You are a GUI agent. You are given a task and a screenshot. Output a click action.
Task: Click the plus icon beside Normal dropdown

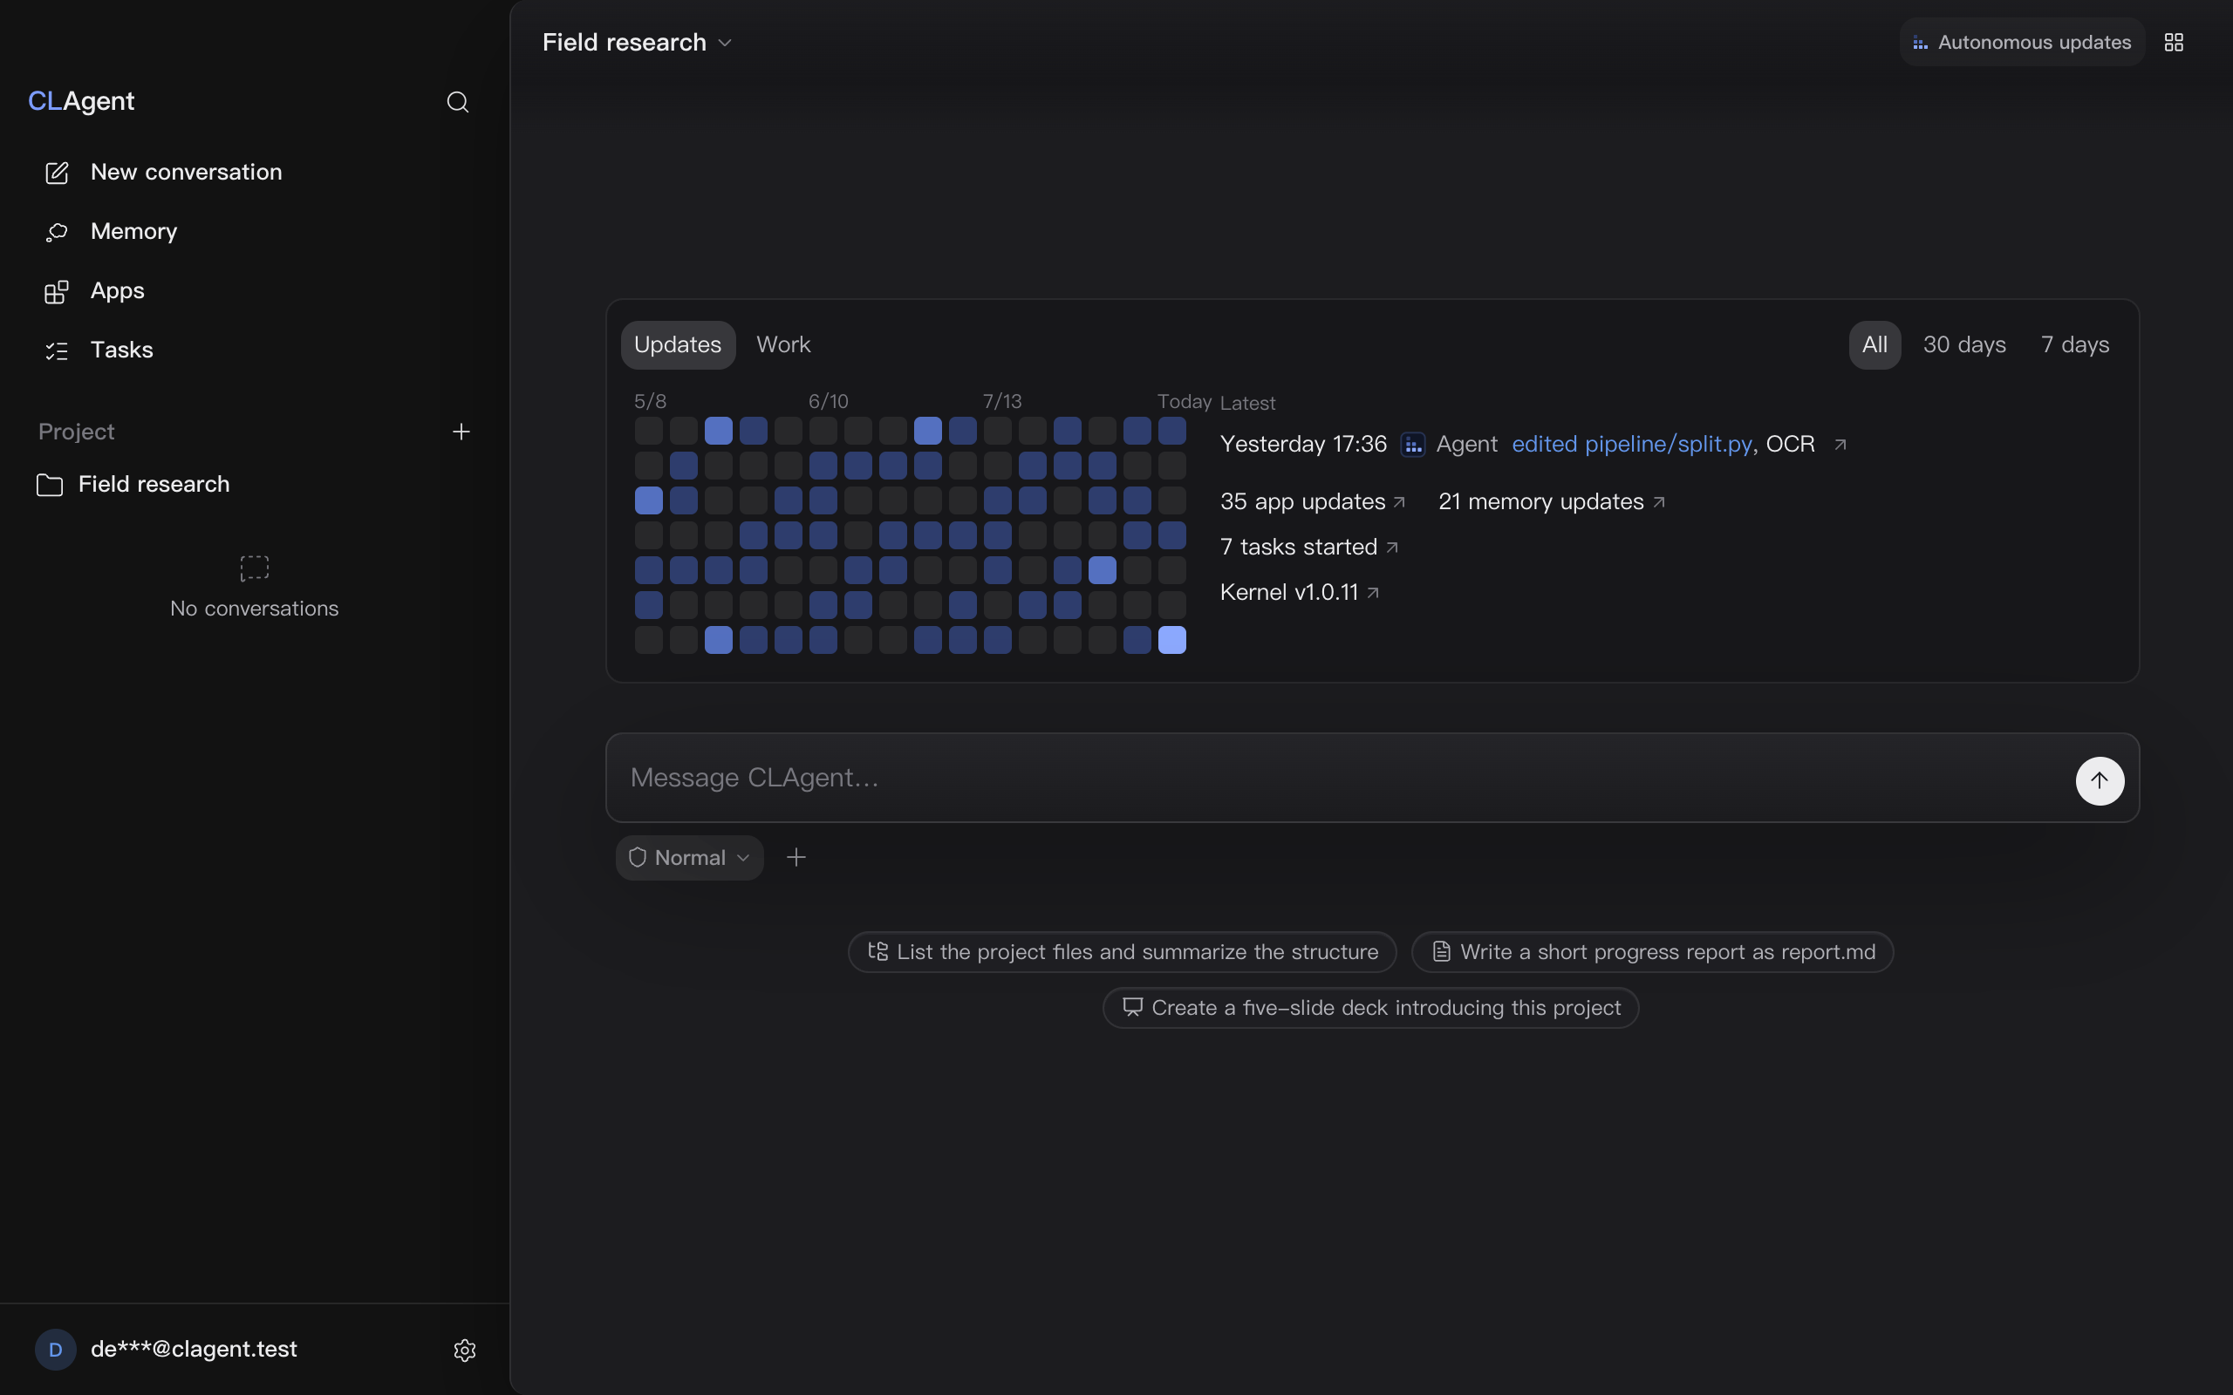tap(796, 858)
